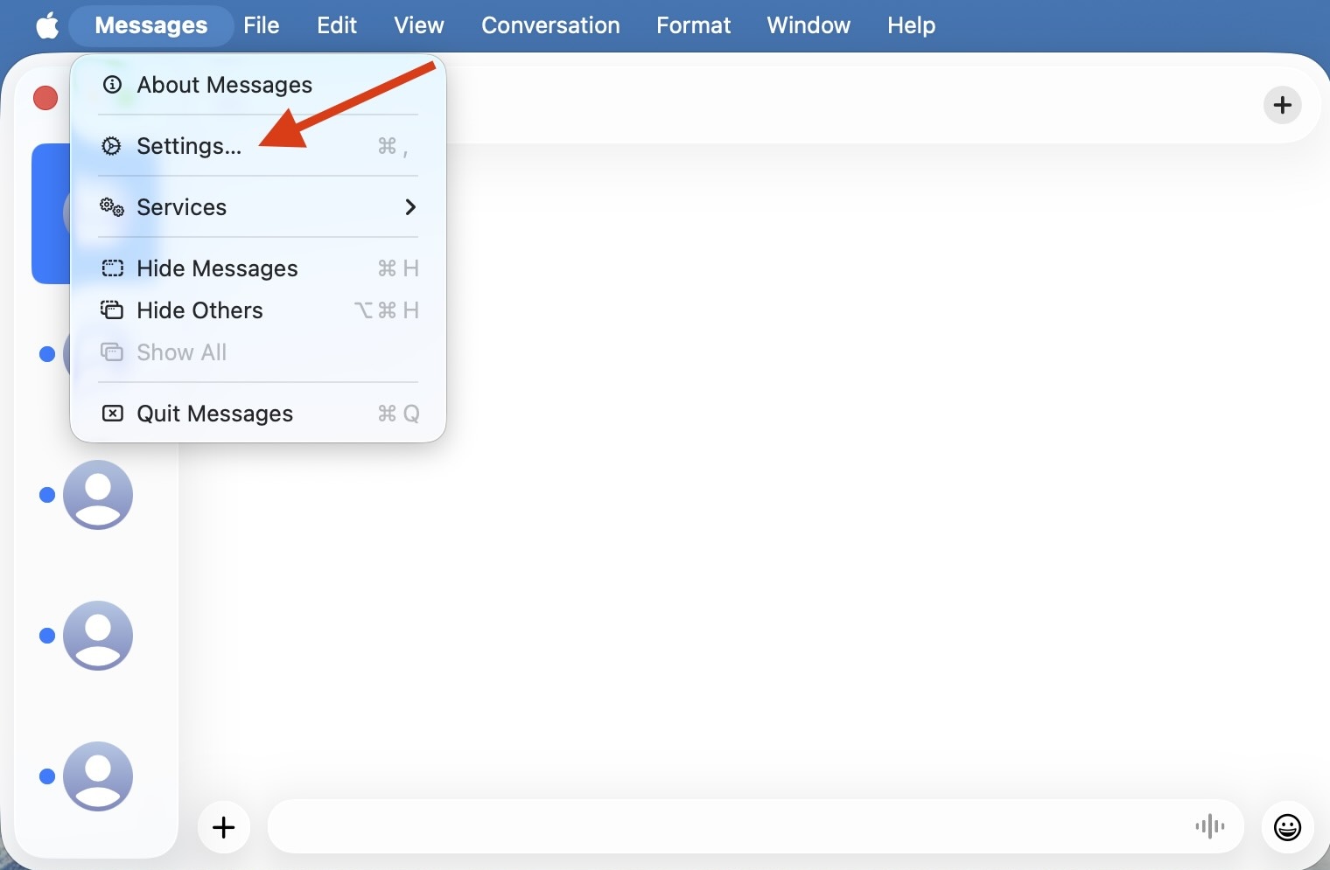Screen dimensions: 1330x870
Task: Open the Window menu
Action: tap(808, 25)
